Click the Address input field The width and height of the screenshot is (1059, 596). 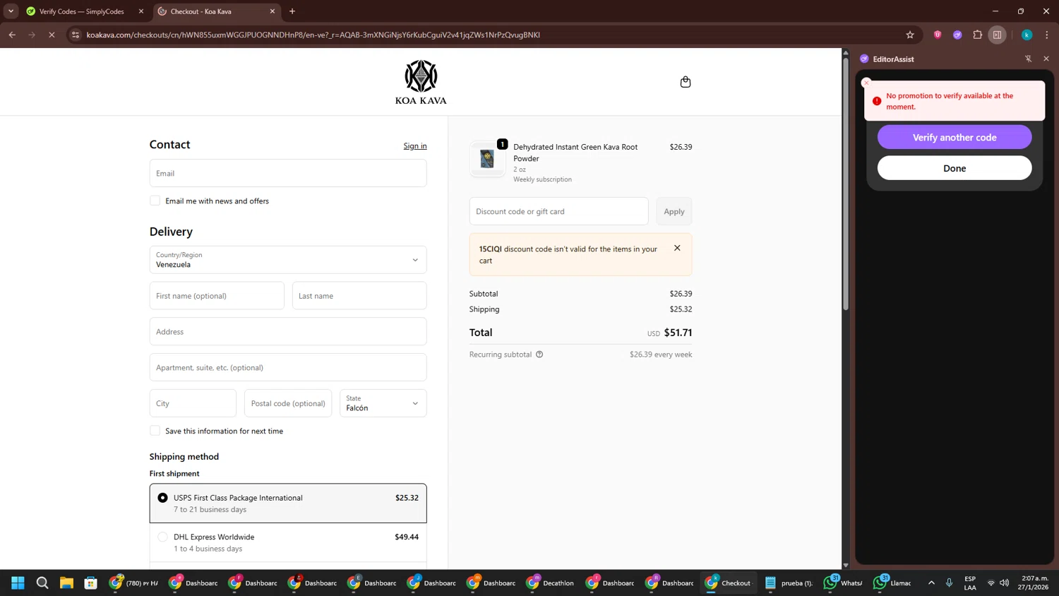288,332
